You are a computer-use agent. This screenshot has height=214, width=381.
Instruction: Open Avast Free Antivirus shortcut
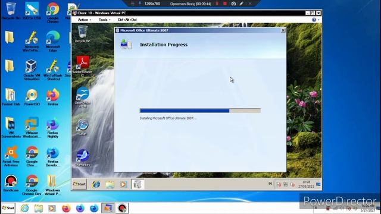[11, 156]
